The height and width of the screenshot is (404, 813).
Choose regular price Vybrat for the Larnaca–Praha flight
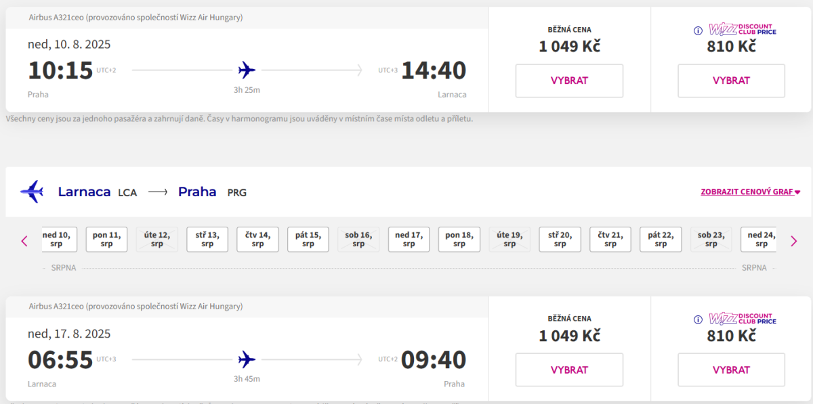click(x=569, y=370)
